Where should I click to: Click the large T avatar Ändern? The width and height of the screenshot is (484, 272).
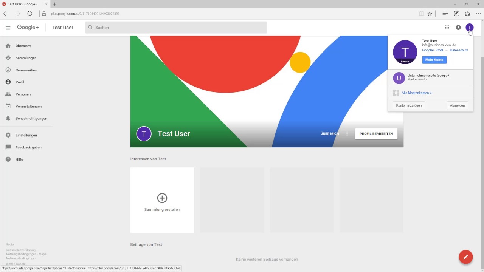coord(405,52)
